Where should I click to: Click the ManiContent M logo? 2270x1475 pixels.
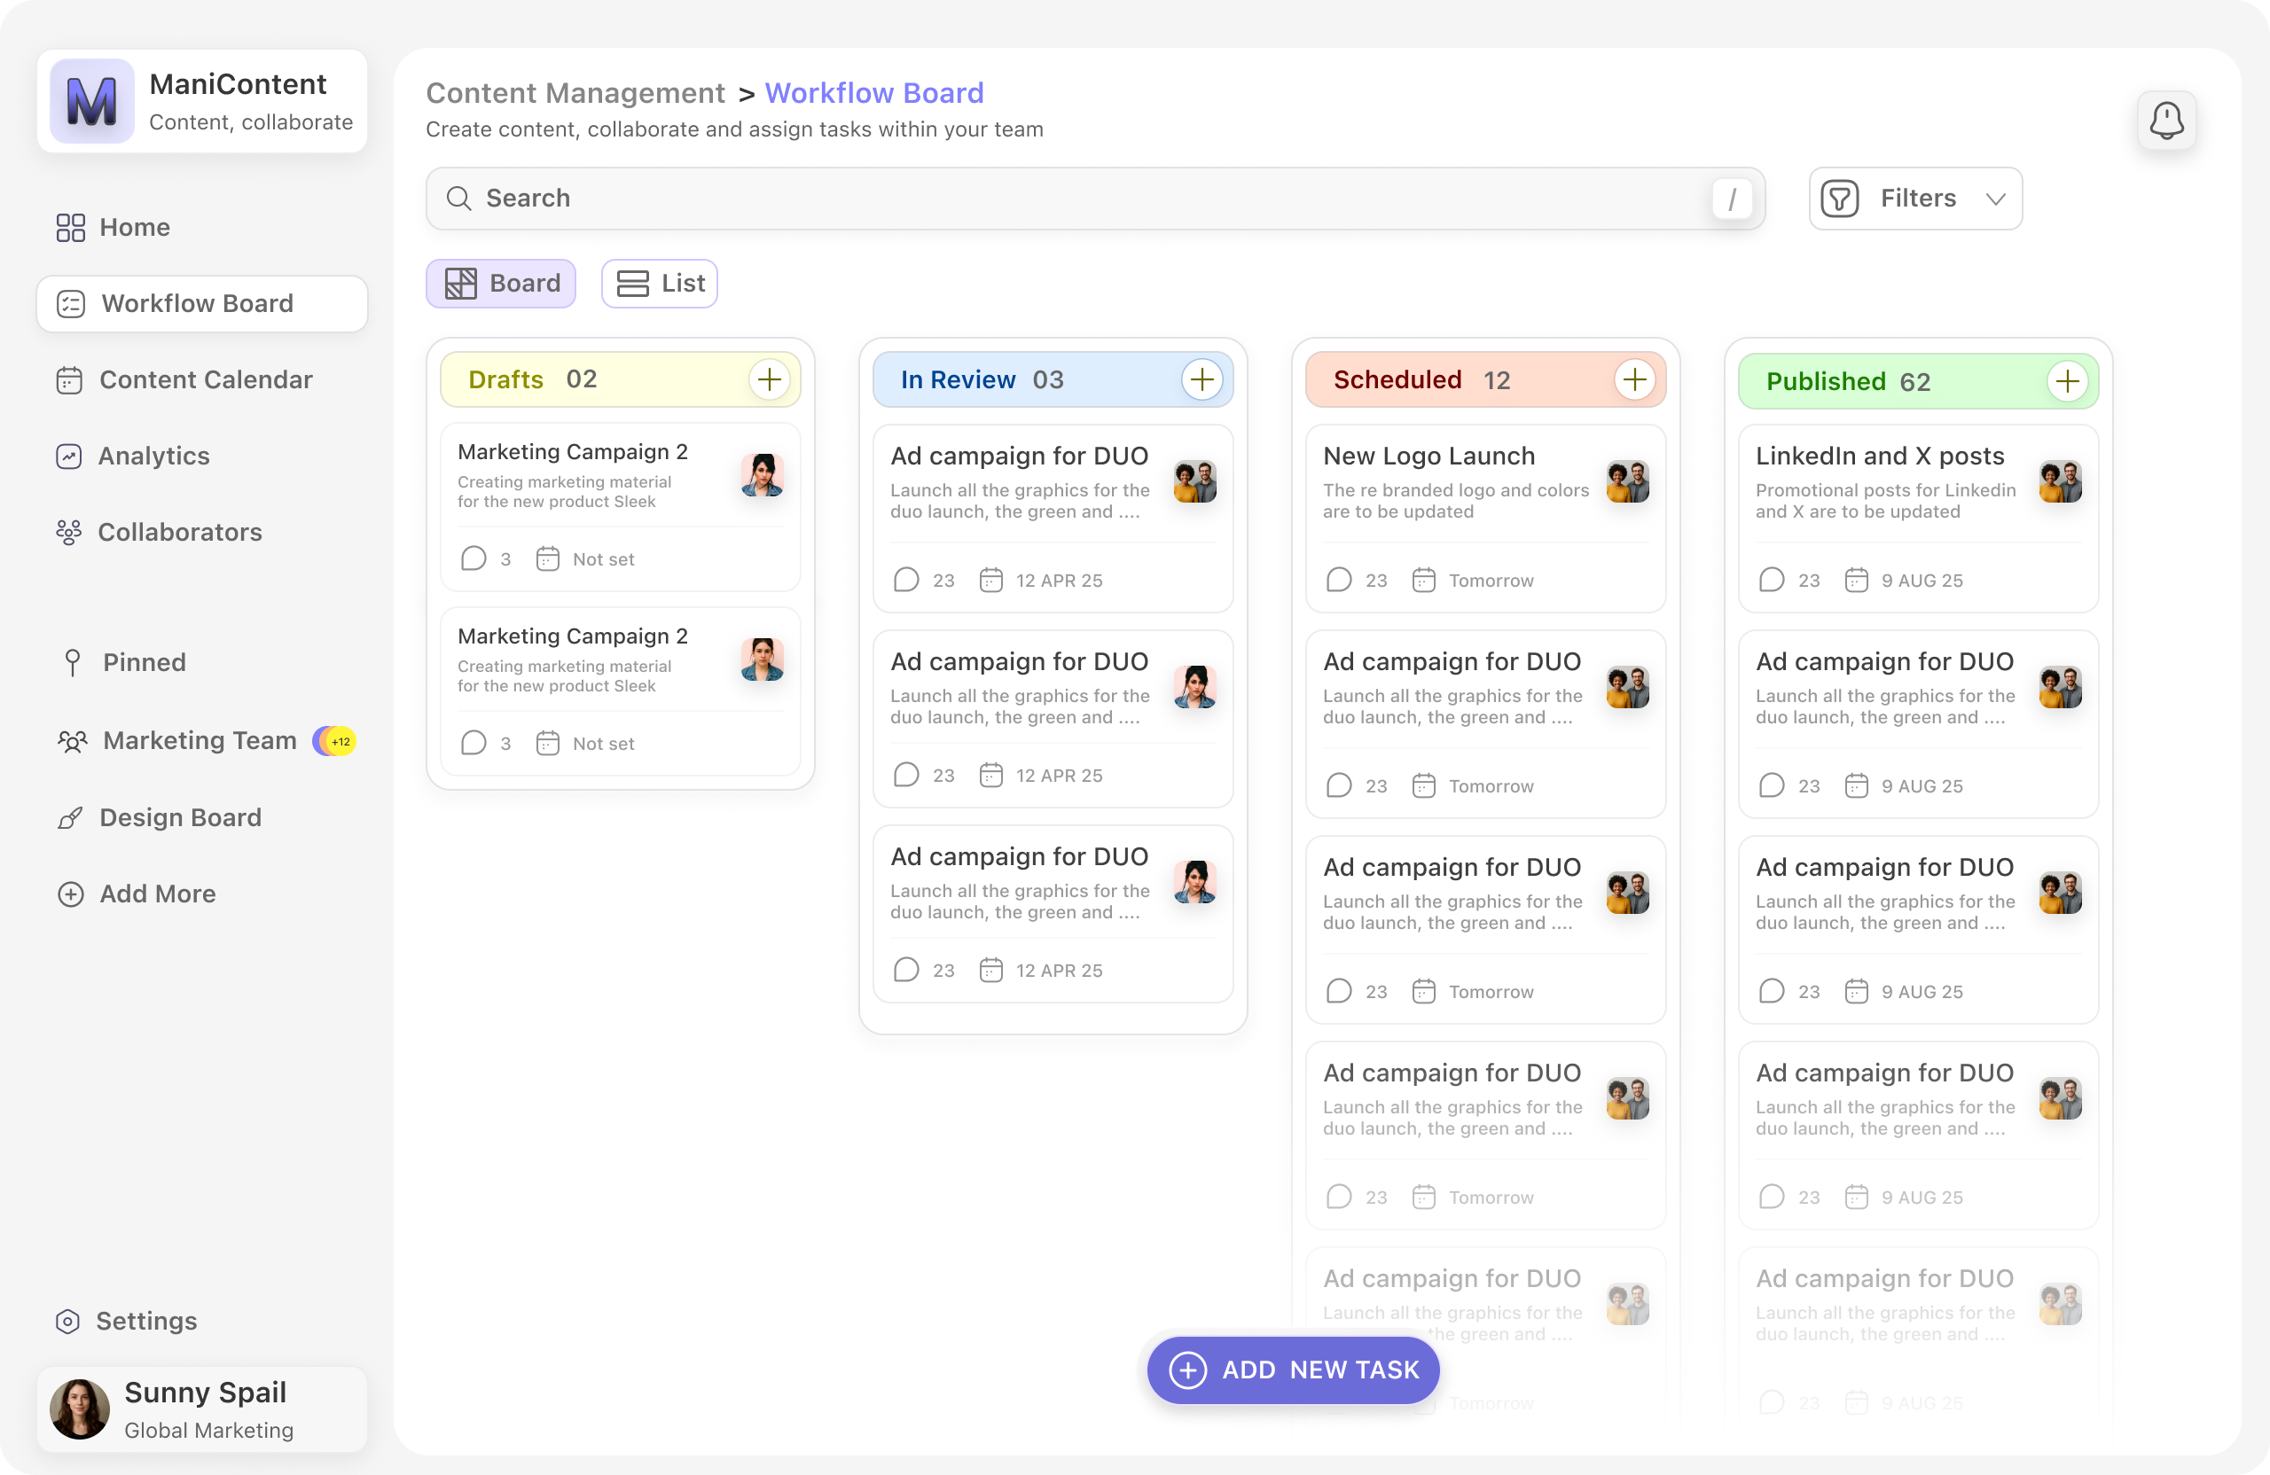(91, 101)
